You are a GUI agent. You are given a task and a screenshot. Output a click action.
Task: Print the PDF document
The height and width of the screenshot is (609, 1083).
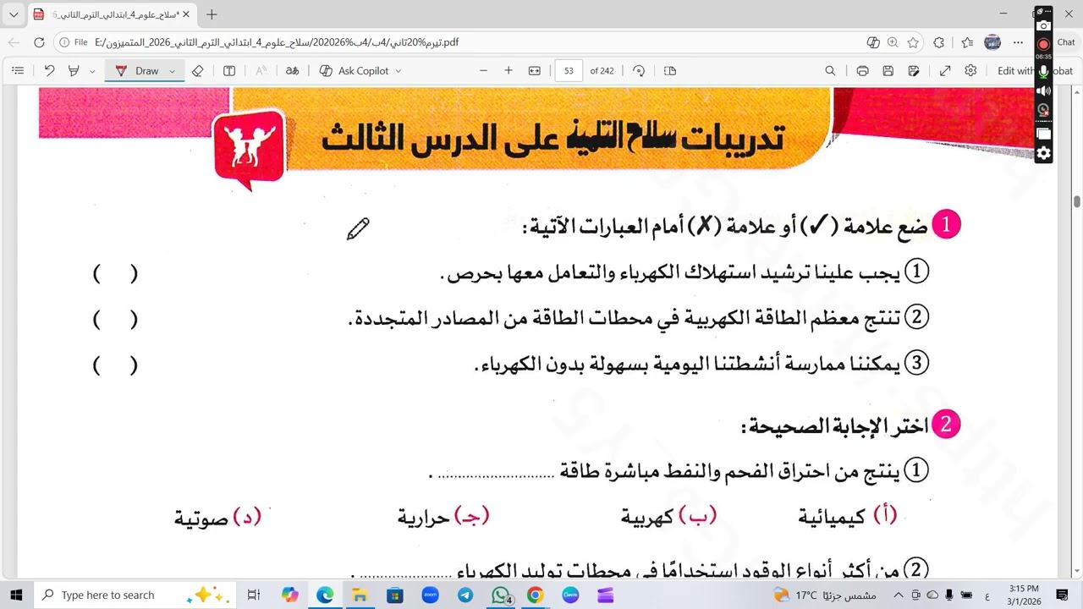coord(862,71)
